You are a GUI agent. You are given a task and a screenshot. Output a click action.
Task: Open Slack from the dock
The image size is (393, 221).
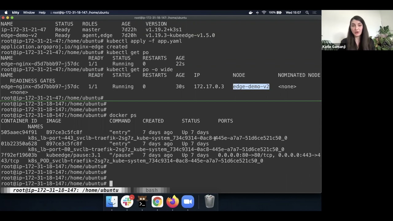pos(127,202)
